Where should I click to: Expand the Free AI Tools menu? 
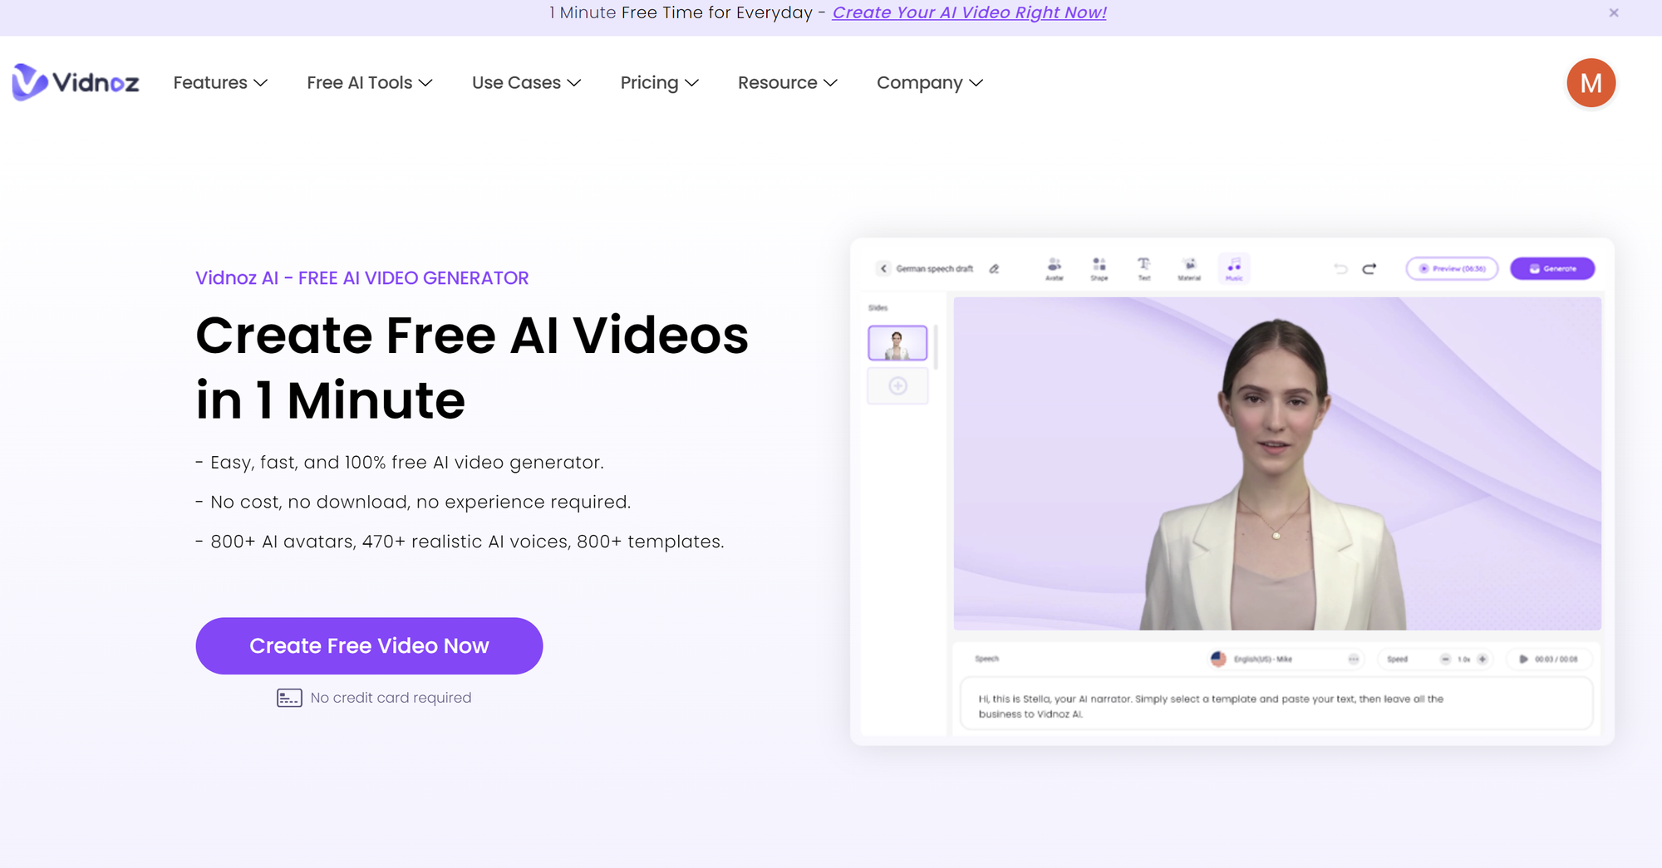pos(370,82)
